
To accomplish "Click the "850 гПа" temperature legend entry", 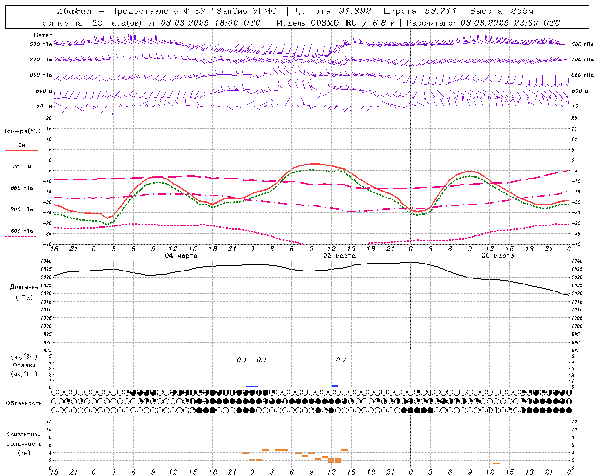I will (x=22, y=190).
